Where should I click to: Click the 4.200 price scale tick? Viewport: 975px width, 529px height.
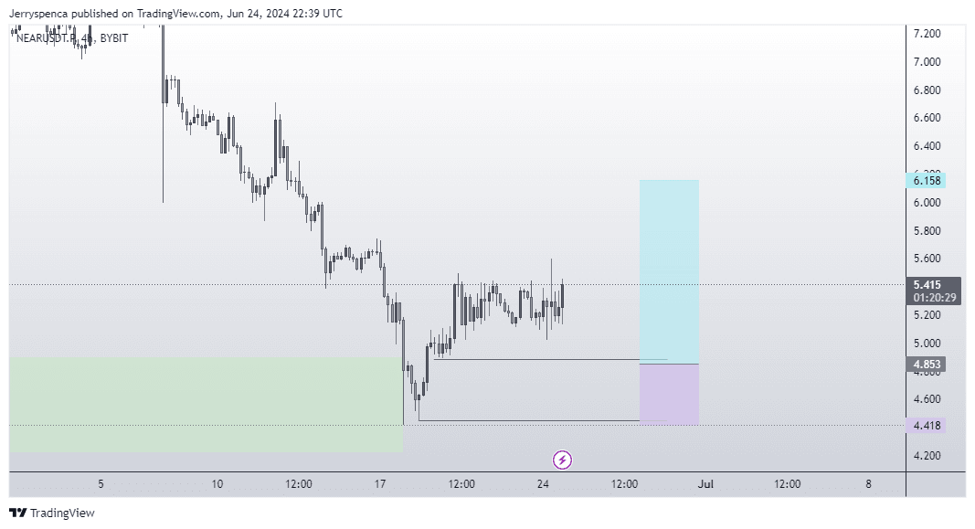click(x=927, y=456)
